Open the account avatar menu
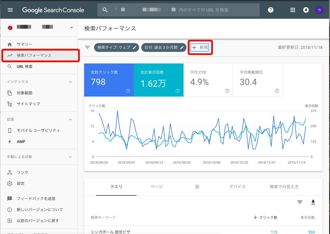This screenshot has height=234, width=330. pos(319,10)
